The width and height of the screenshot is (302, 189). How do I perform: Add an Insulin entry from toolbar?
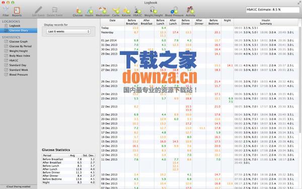click(89, 12)
